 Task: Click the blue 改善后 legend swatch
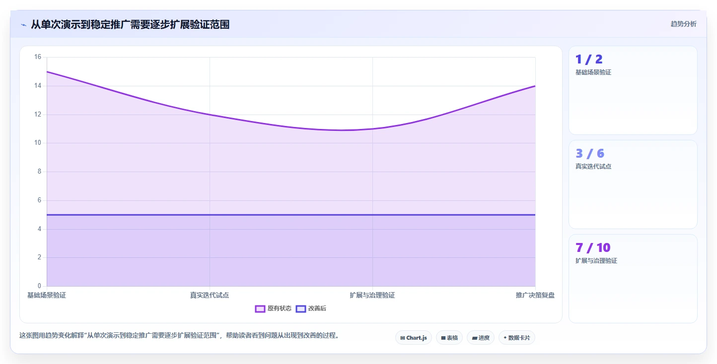(x=300, y=308)
